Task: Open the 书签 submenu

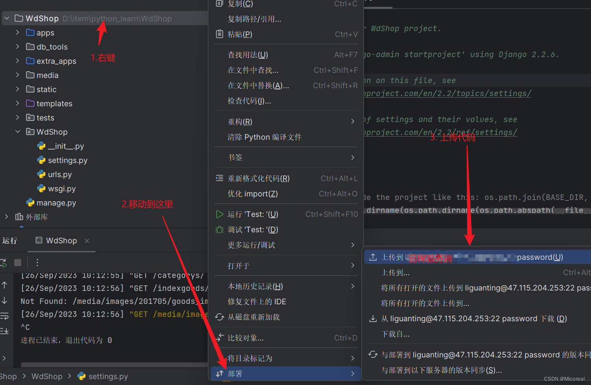Action: (x=286, y=157)
